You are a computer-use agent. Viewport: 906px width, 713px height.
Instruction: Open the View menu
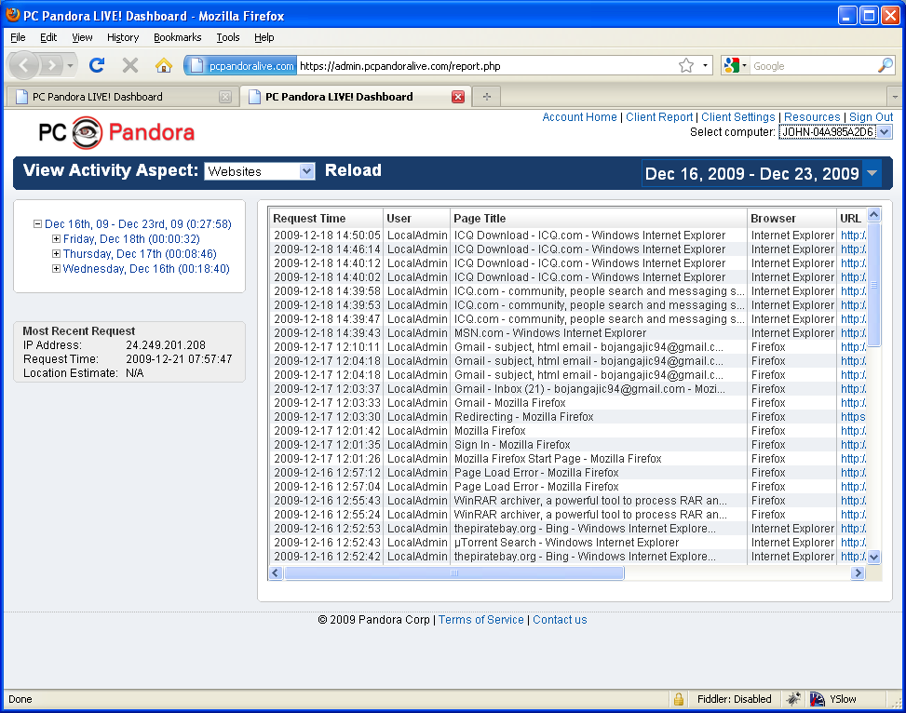pos(82,37)
